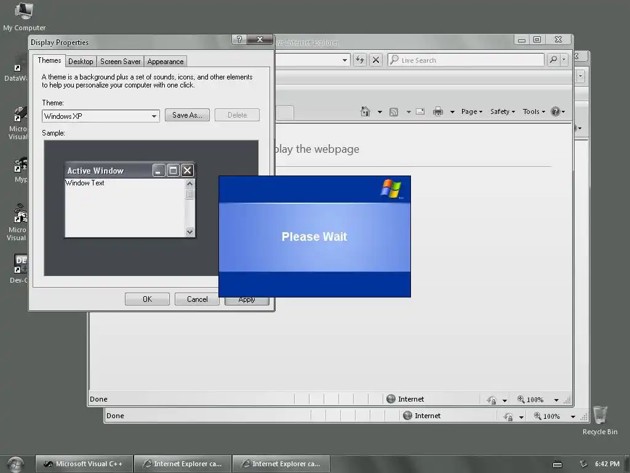Open zoom level dropdown in front IE status bar
Viewport: 630px width, 473px height.
(556, 400)
